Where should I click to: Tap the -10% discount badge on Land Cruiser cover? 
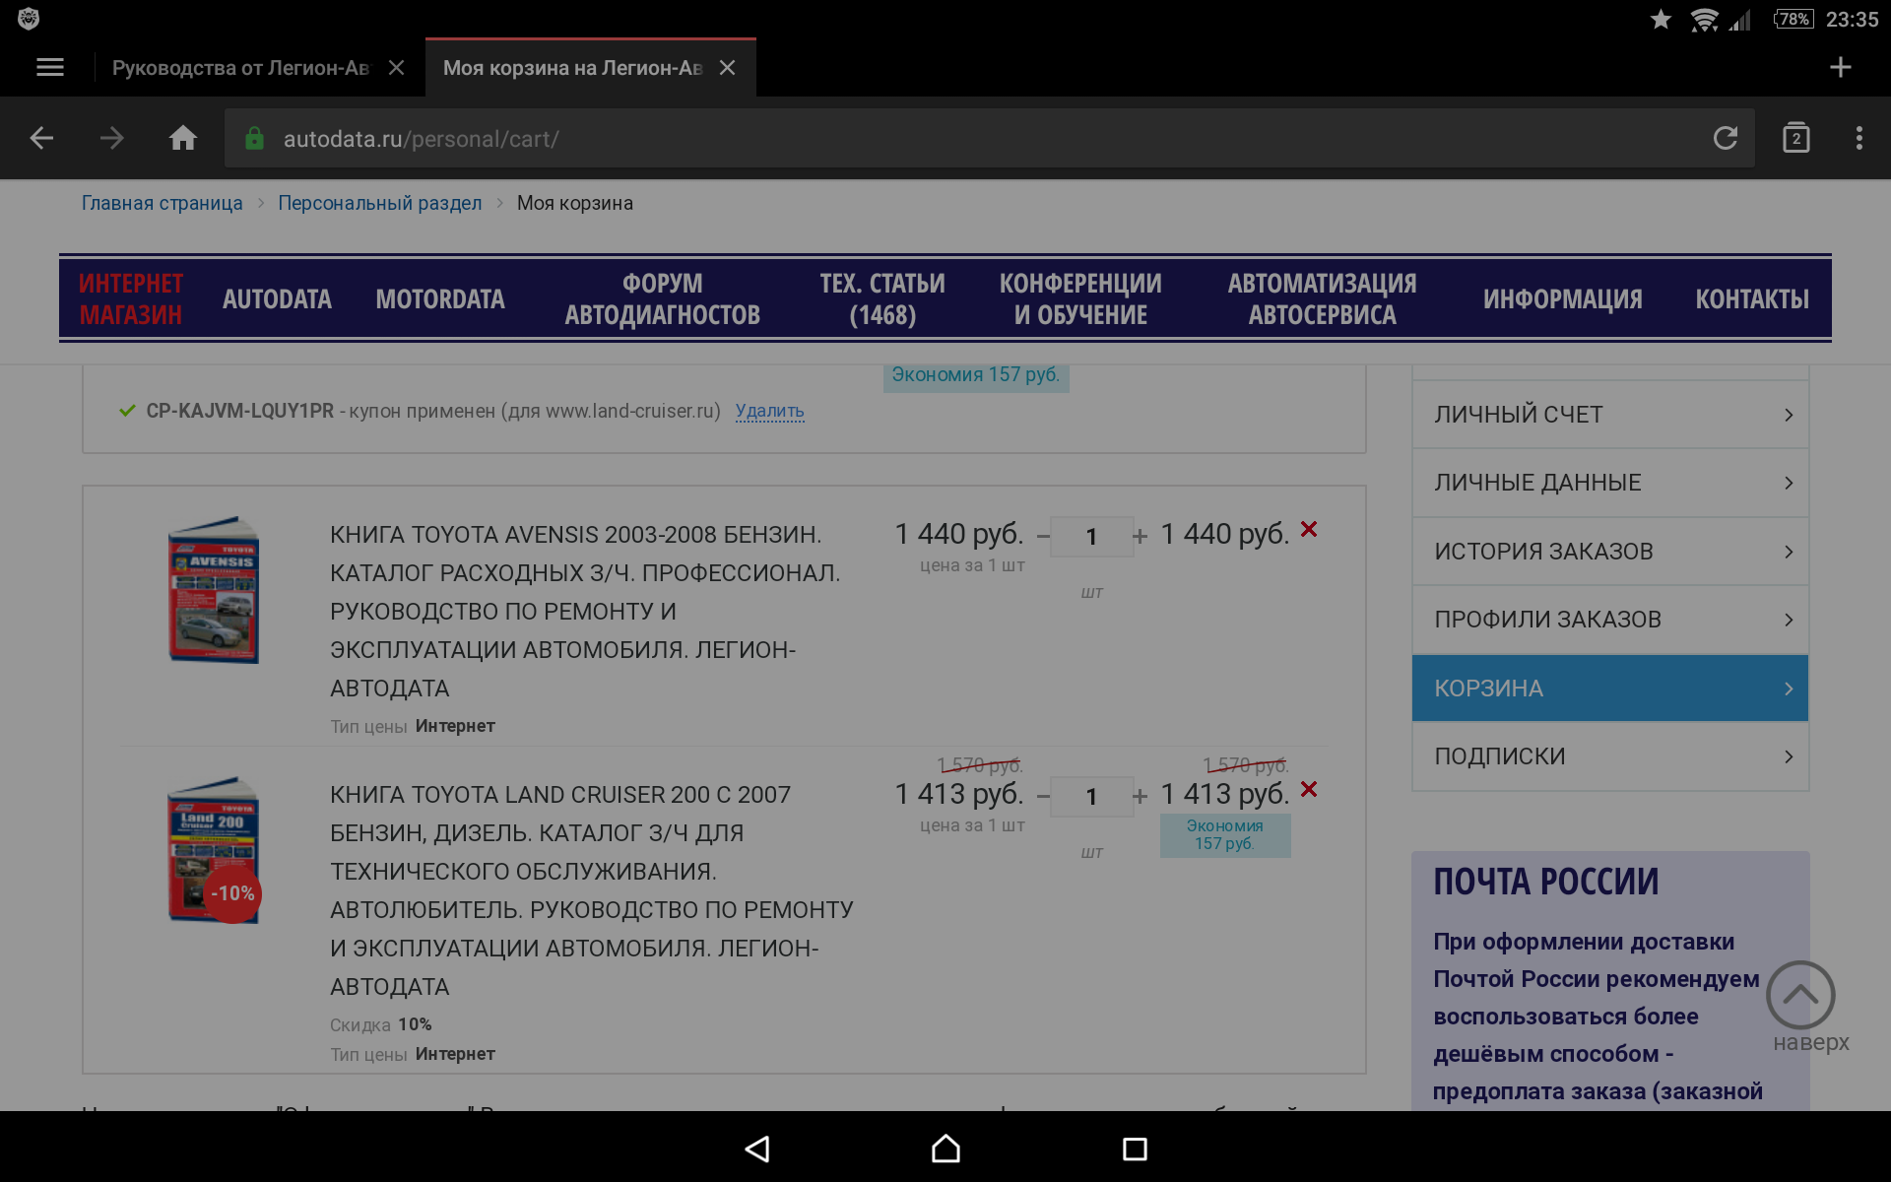[x=232, y=893]
